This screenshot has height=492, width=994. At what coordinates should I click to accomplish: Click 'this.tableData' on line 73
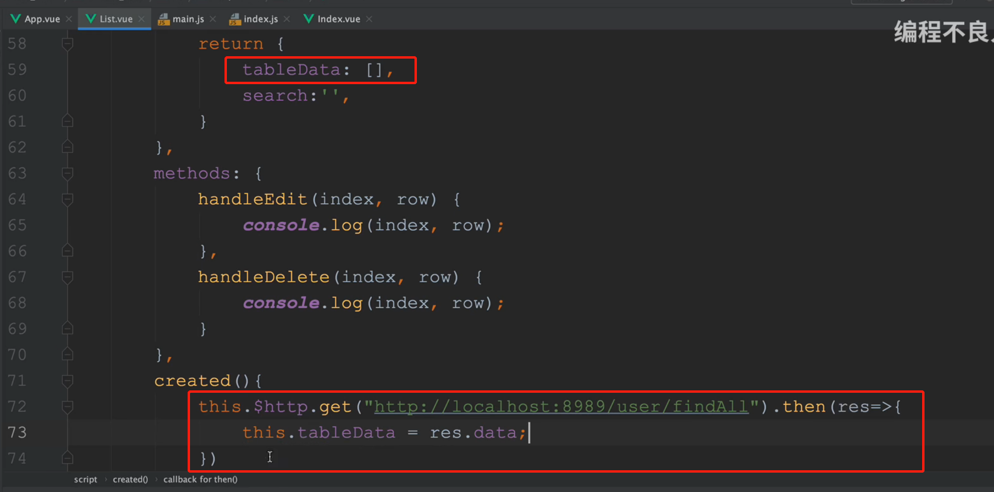click(319, 433)
